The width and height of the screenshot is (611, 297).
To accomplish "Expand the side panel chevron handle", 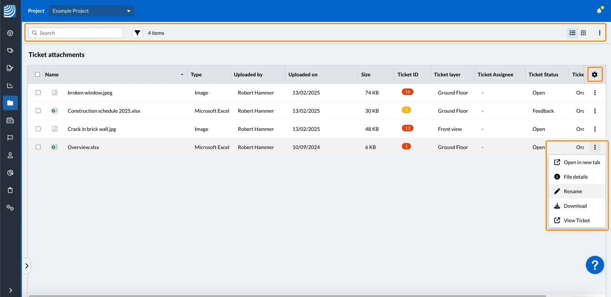I will pos(27,266).
